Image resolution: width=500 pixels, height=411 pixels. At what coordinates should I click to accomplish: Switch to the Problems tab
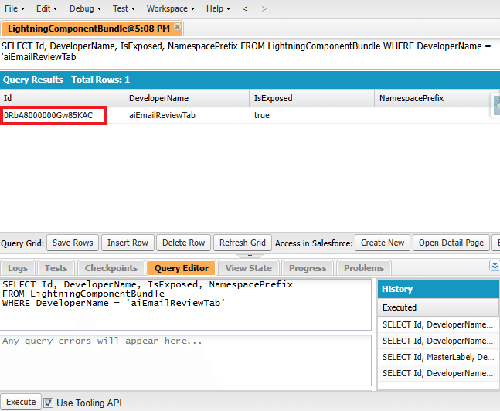(364, 268)
